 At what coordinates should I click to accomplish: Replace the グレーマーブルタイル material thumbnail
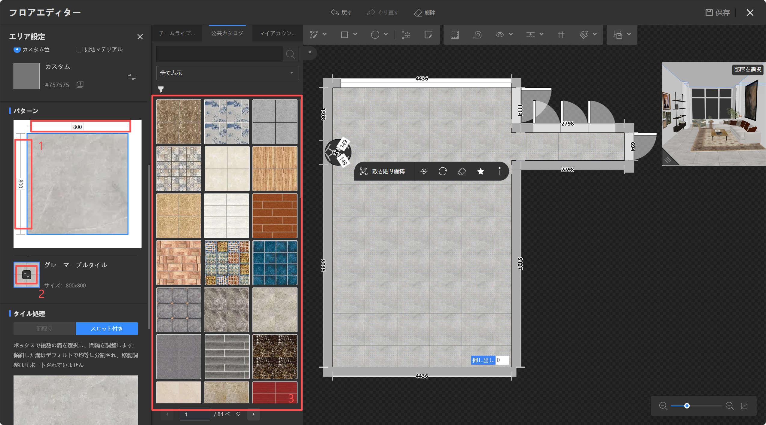coord(26,275)
